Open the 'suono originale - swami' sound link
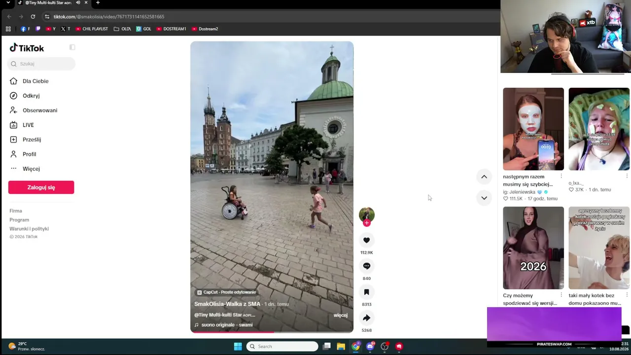The image size is (631, 355). pos(223,325)
